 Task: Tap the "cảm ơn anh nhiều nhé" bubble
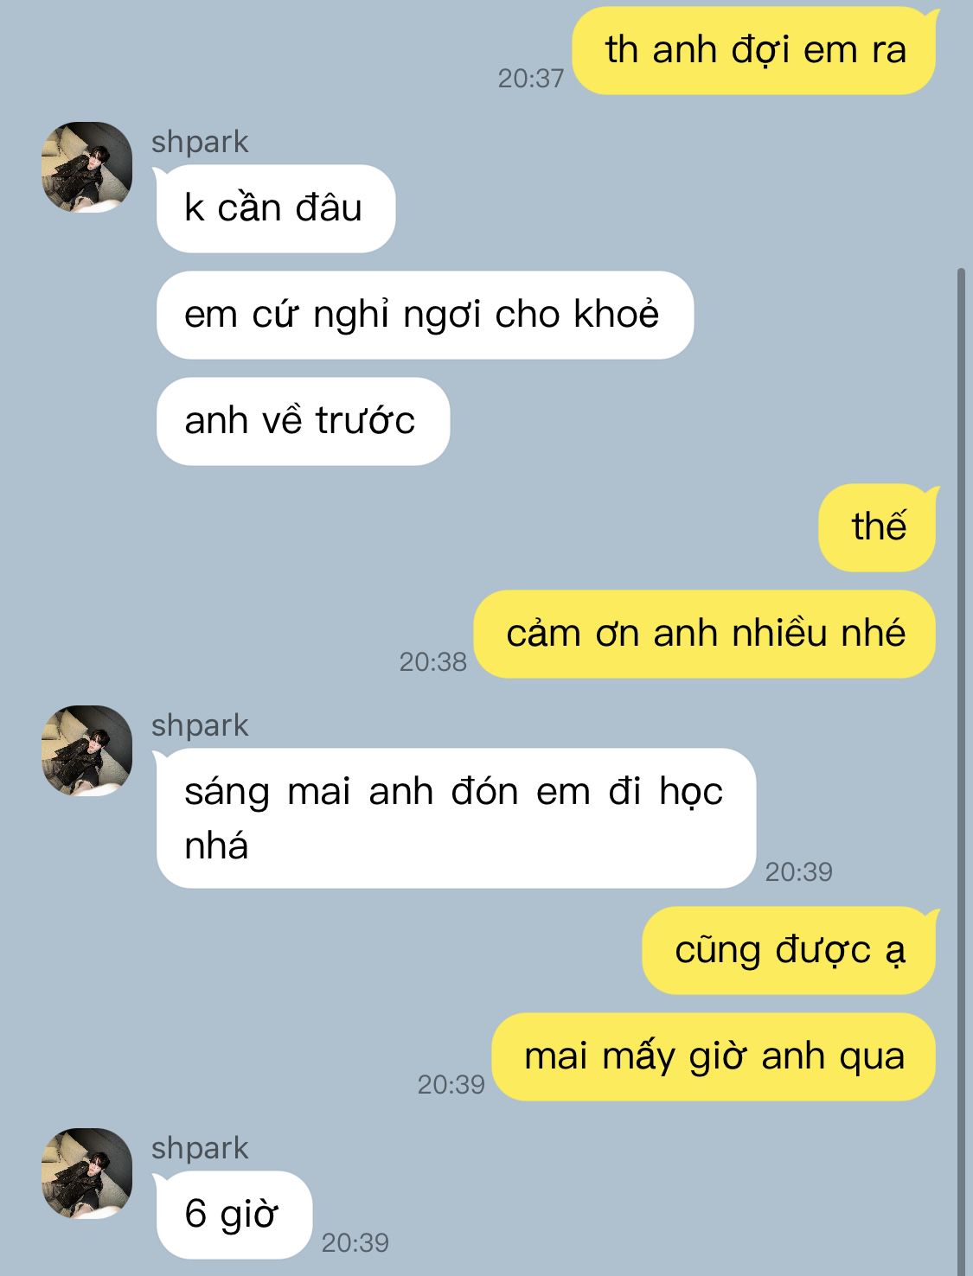[706, 634]
